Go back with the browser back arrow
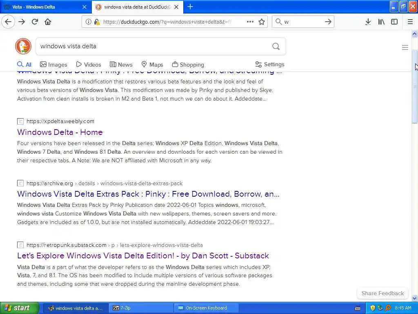This screenshot has height=314, width=418. [x=8, y=22]
